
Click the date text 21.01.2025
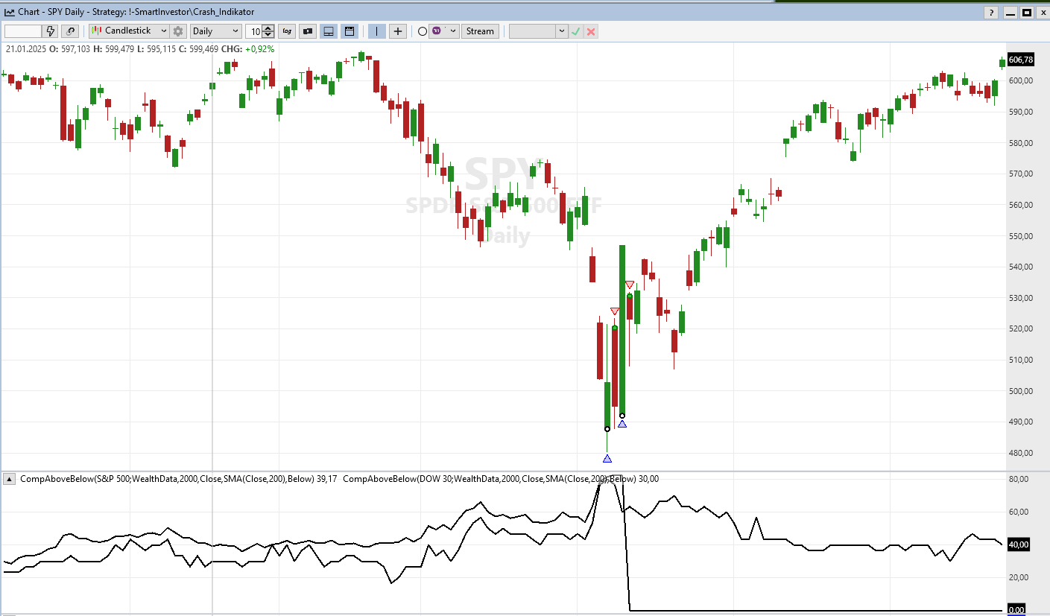pyautogui.click(x=26, y=49)
